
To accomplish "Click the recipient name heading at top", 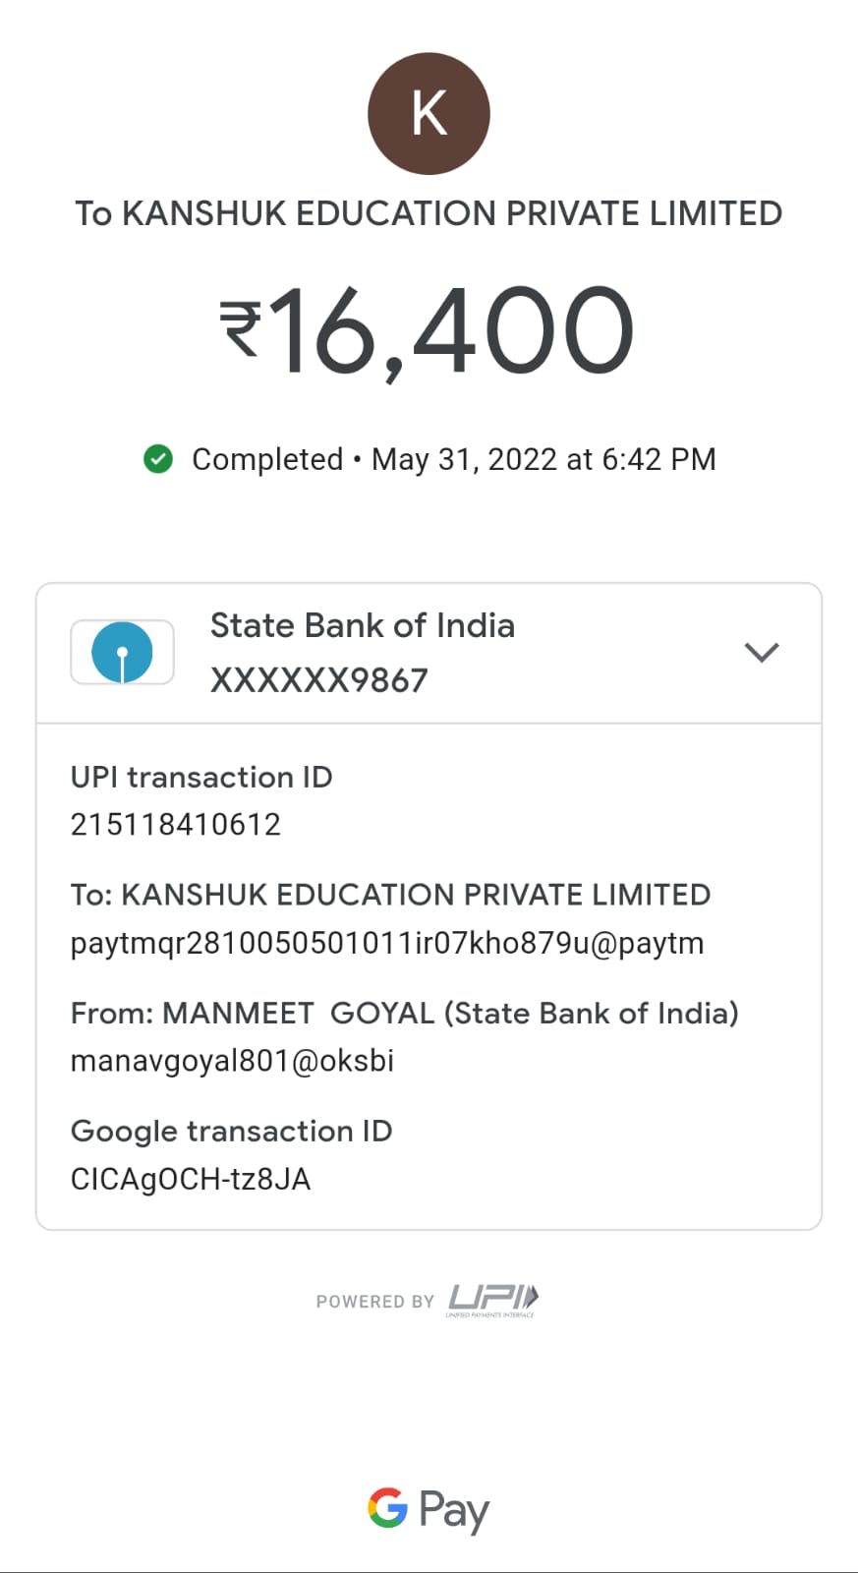I will [429, 213].
